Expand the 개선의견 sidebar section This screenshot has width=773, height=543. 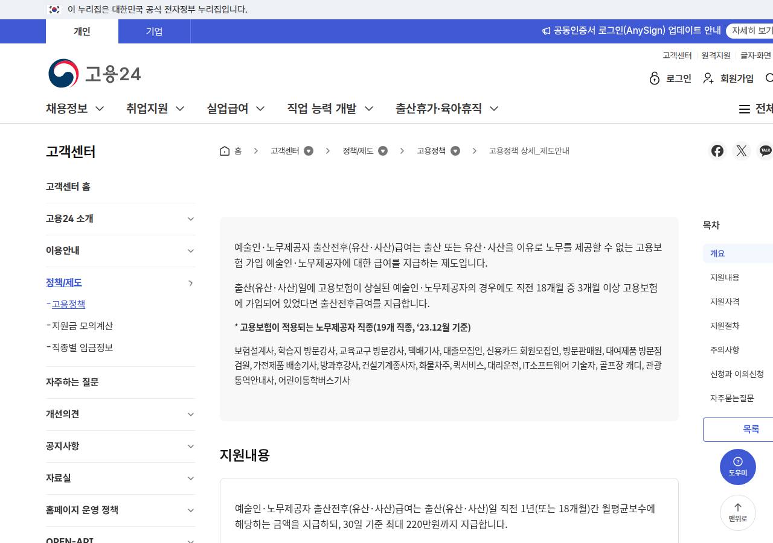(121, 414)
